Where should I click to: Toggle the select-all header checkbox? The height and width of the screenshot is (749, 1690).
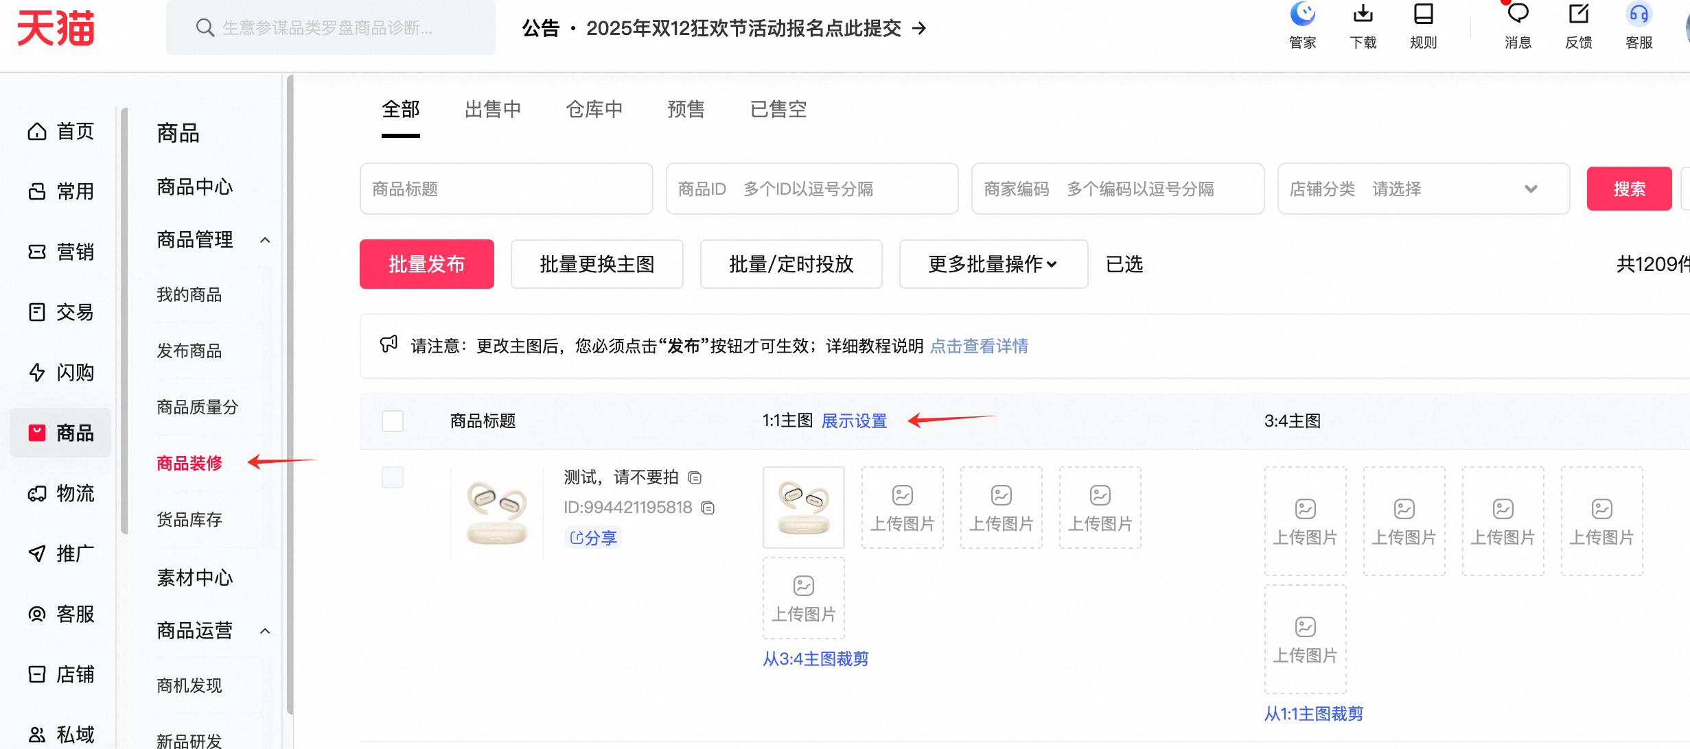pyautogui.click(x=393, y=420)
